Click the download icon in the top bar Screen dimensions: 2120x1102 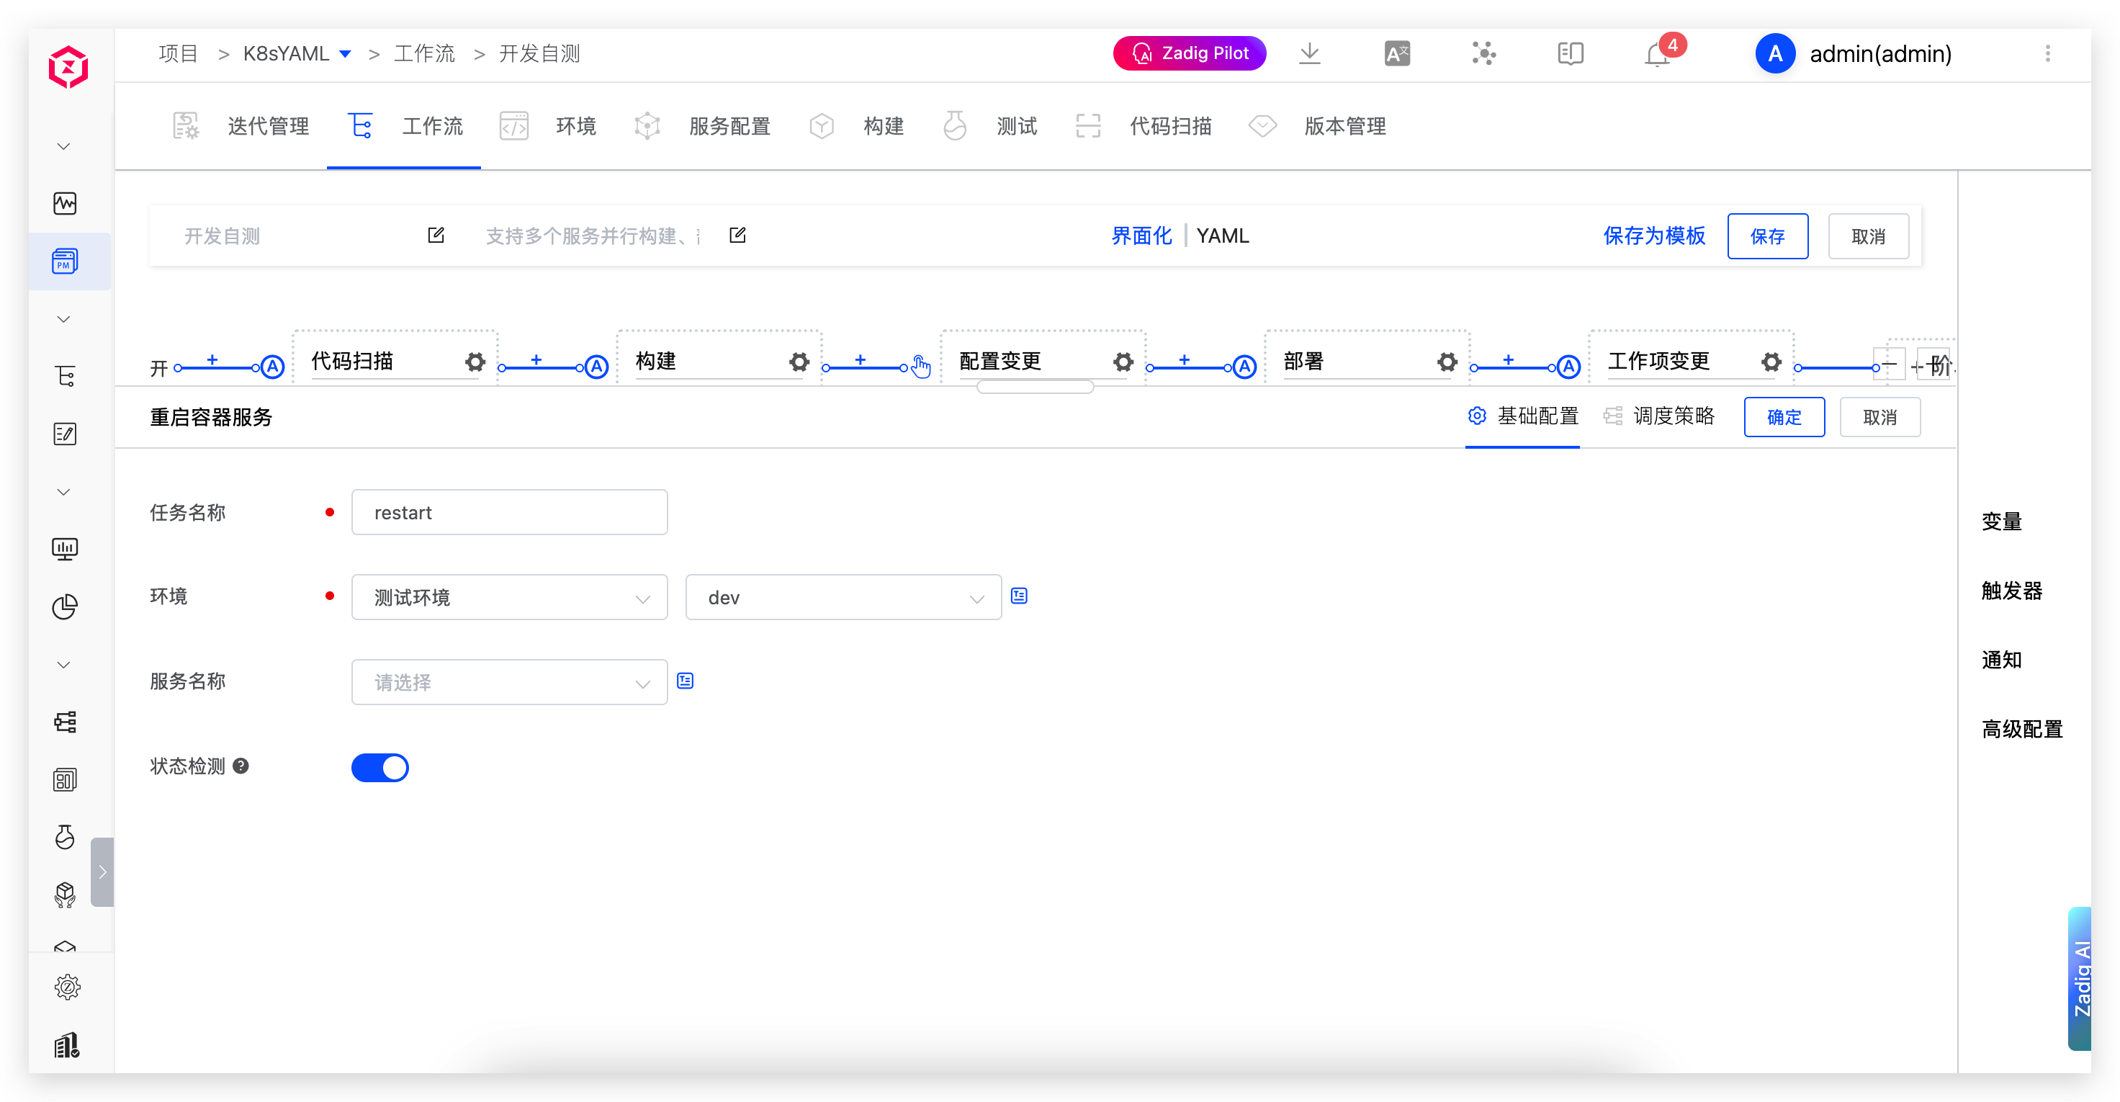pos(1309,53)
